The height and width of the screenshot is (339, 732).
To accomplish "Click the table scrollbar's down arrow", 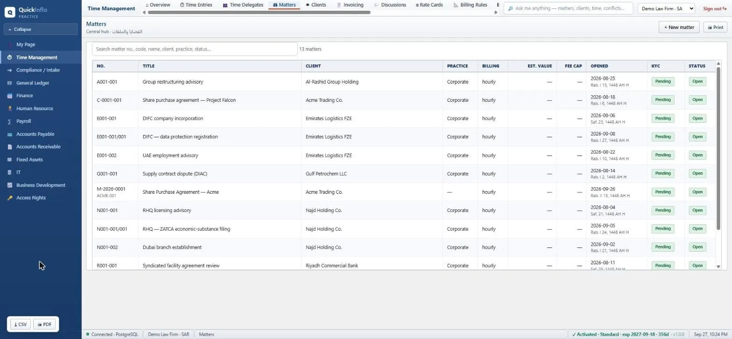I will click(x=718, y=267).
